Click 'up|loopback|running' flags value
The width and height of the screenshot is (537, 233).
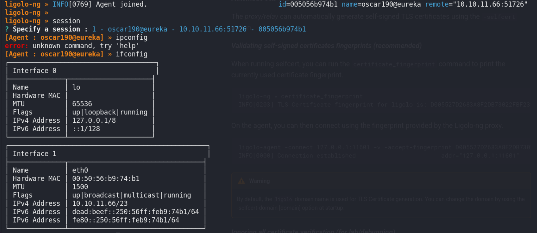pyautogui.click(x=110, y=112)
